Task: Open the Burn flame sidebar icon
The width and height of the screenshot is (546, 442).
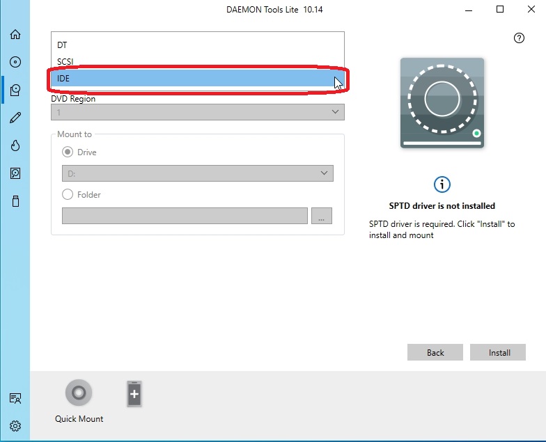Action: [x=15, y=145]
